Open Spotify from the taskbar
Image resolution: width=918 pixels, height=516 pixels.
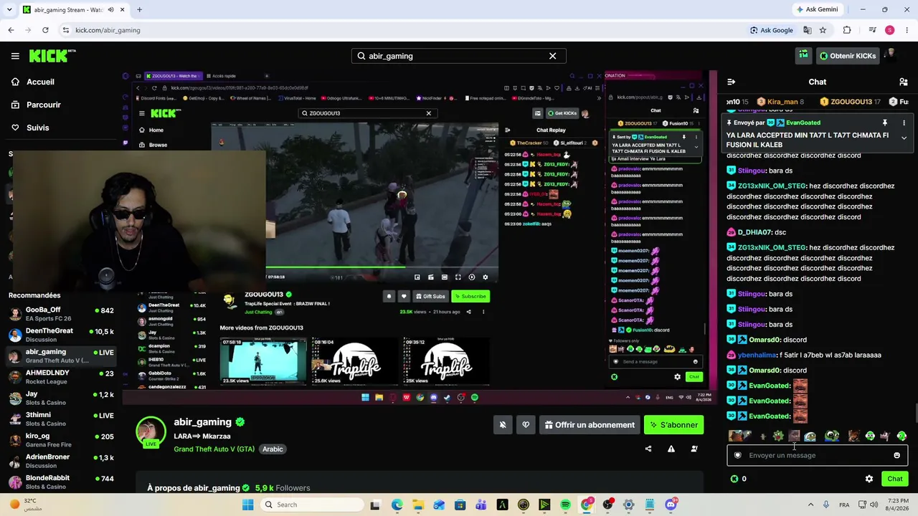(565, 505)
